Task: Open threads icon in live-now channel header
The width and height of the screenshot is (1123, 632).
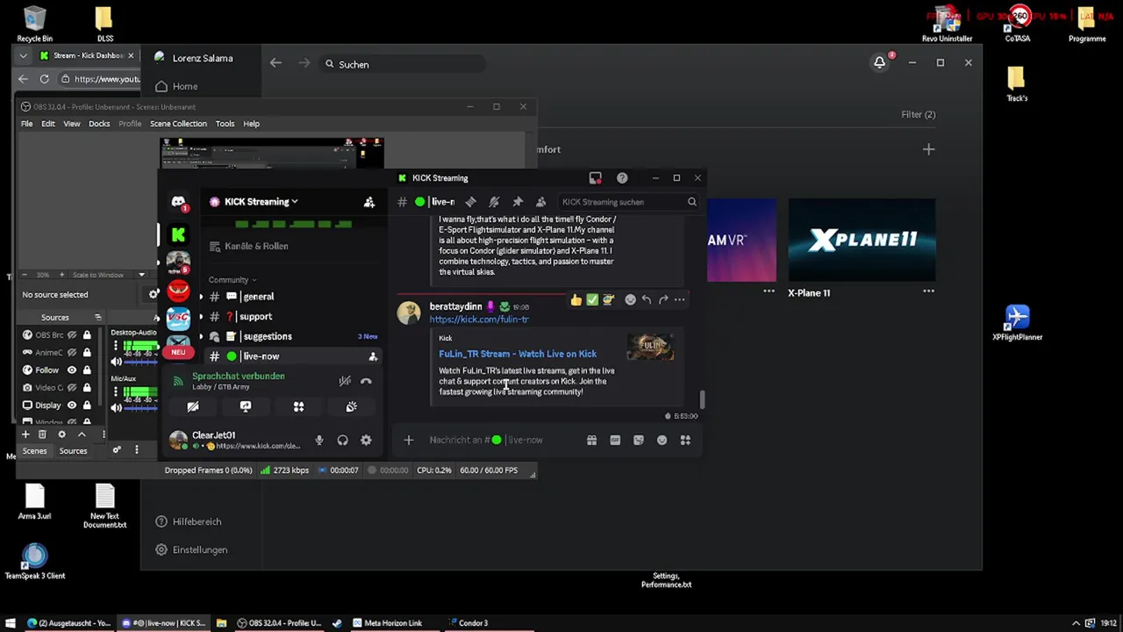Action: tap(471, 202)
